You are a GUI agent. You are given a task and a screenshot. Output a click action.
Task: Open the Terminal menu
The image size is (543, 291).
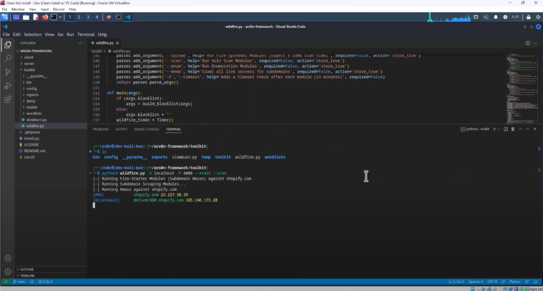click(x=86, y=34)
